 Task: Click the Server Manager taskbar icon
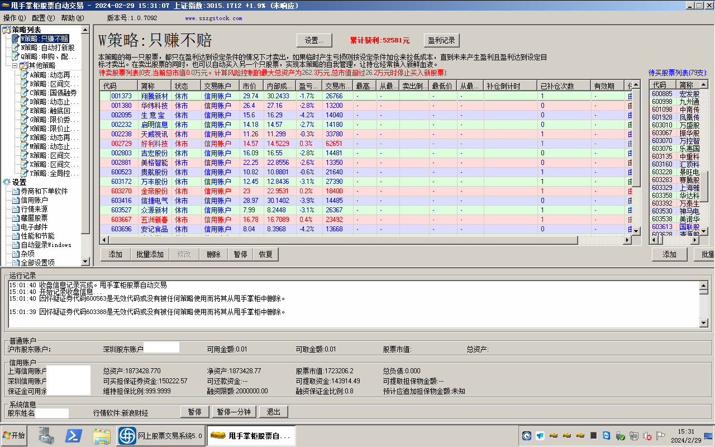tap(47, 436)
